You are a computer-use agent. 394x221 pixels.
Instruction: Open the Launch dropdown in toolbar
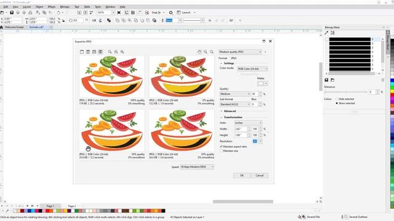click(195, 12)
